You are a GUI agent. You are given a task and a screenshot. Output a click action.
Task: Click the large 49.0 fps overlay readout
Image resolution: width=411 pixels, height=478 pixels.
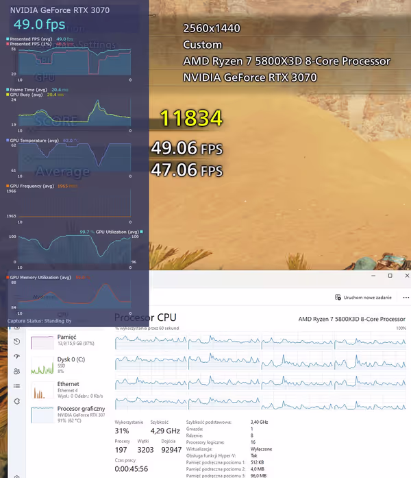[39, 25]
